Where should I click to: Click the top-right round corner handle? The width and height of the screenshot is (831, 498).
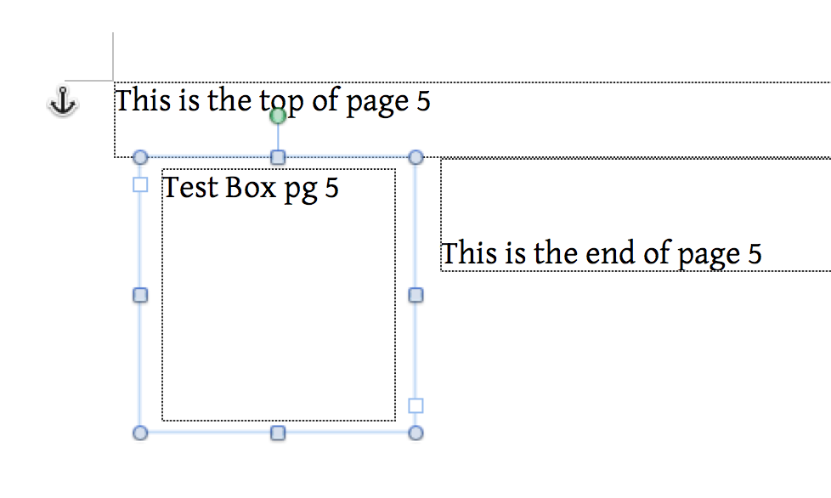point(416,157)
